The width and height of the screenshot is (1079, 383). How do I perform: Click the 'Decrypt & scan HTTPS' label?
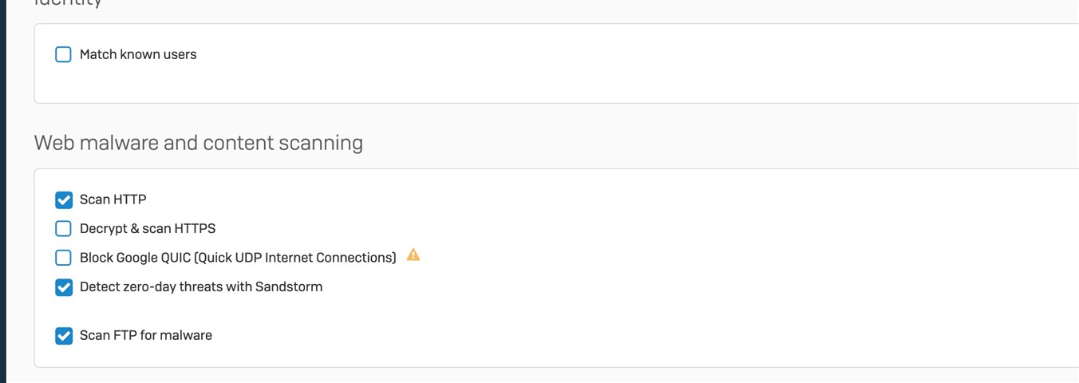click(148, 229)
